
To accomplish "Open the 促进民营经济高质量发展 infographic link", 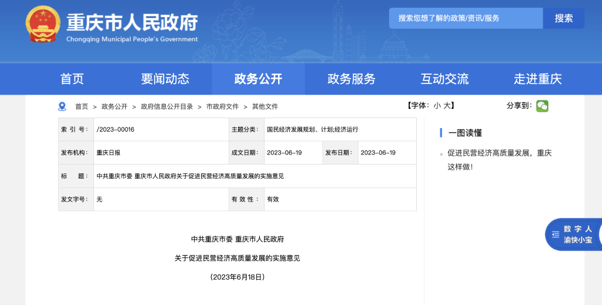I will coord(499,159).
